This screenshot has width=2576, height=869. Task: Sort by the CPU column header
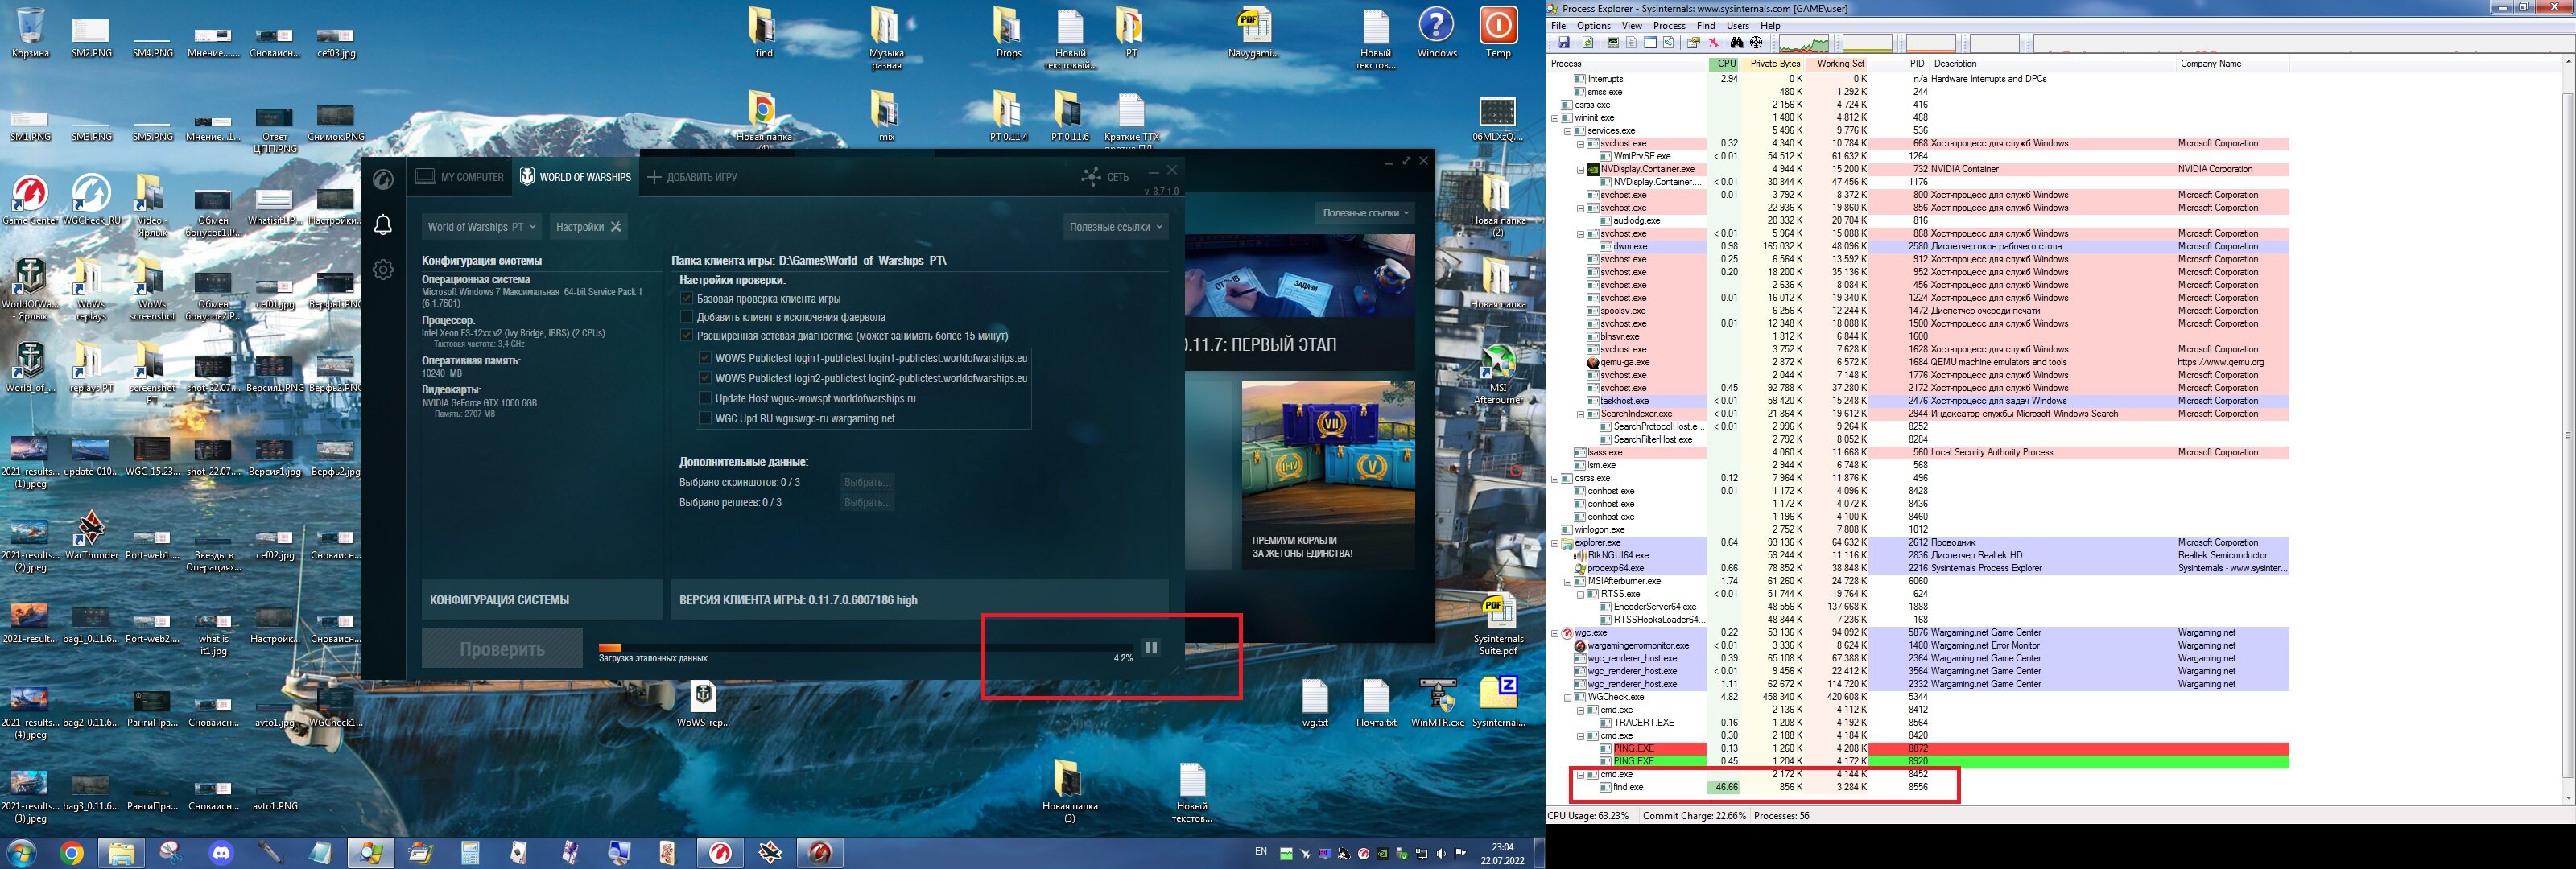1723,63
